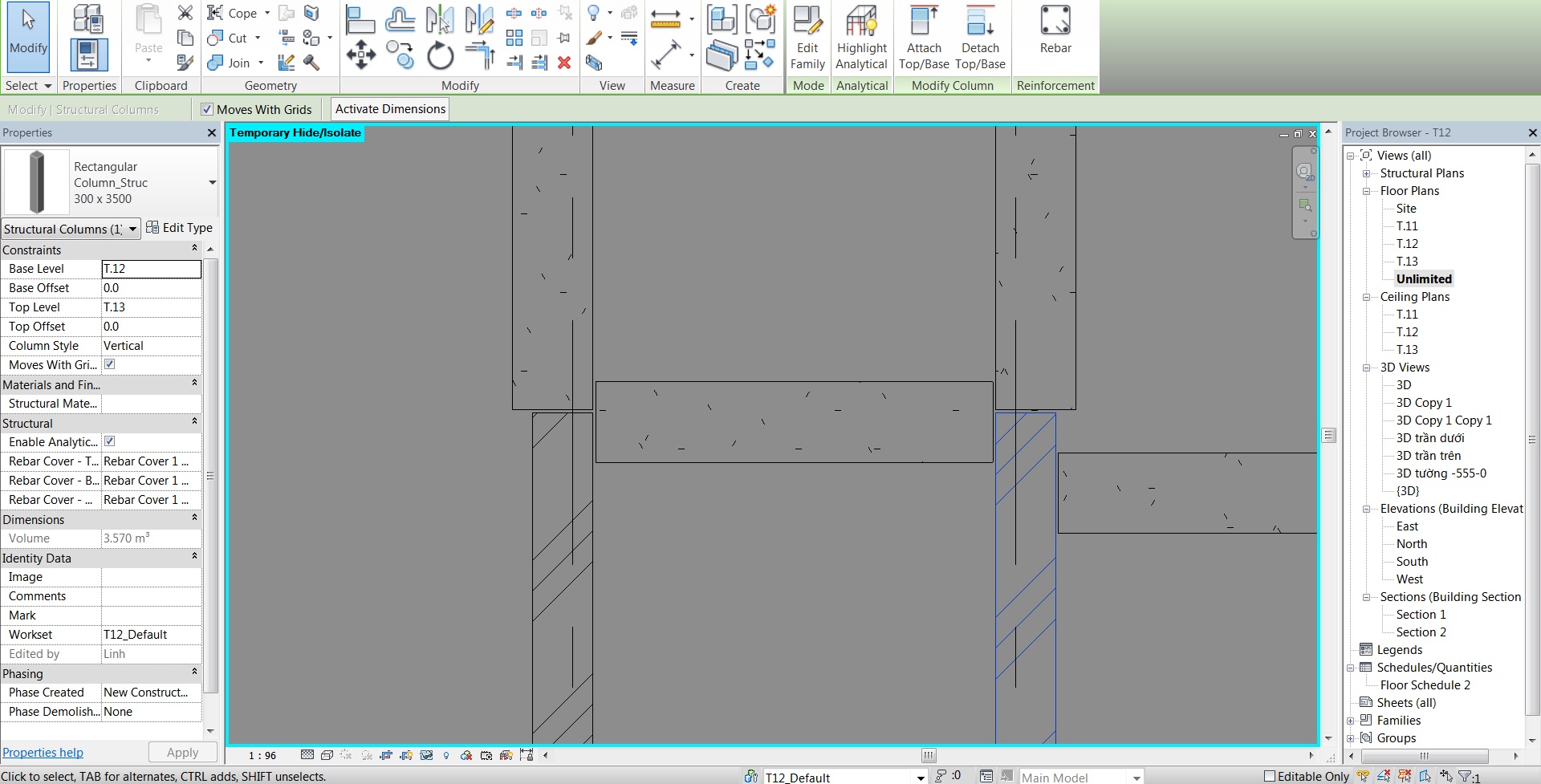Click the Activate Dimensions button
The width and height of the screenshot is (1541, 784).
coord(390,109)
